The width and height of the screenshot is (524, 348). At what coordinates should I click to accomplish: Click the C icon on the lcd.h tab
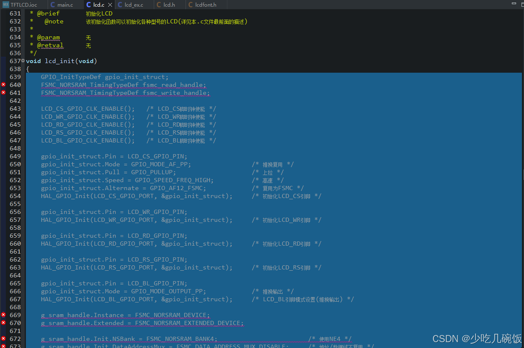point(158,5)
